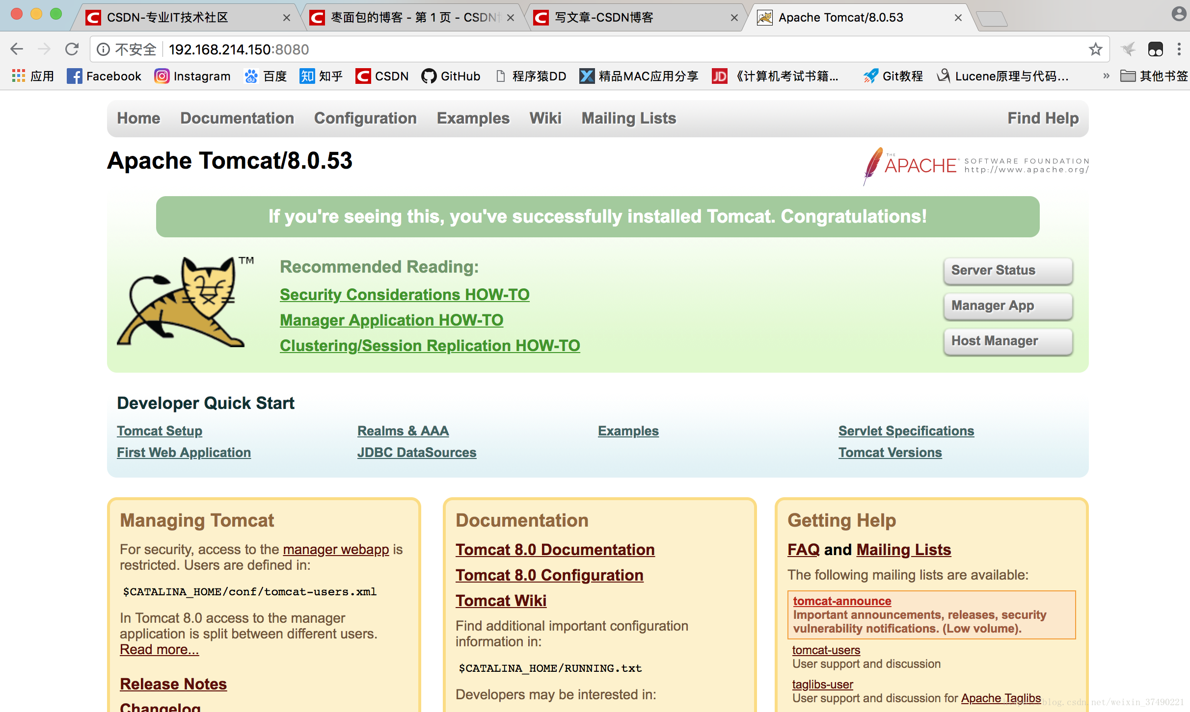Open Configuration in Tomcat nav bar
Viewport: 1190px width, 712px height.
point(365,118)
